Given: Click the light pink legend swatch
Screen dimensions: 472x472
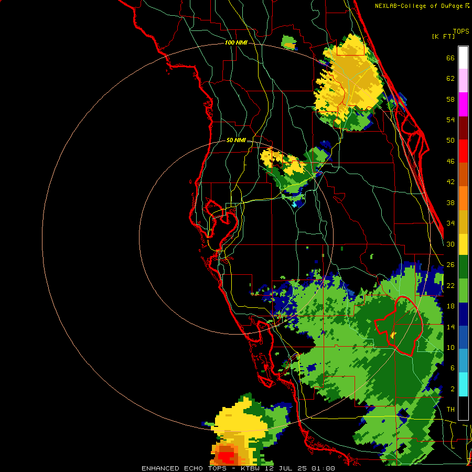Looking at the screenshot, I should point(463,81).
